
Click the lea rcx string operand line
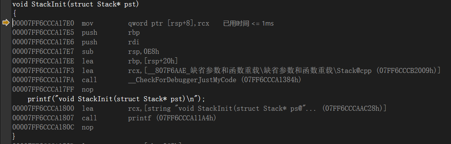coord(199,108)
